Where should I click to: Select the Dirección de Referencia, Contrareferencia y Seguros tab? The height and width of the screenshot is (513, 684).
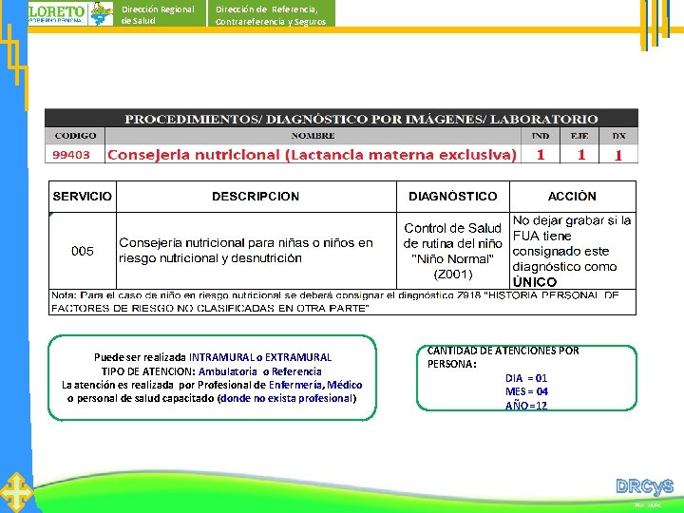tap(271, 13)
